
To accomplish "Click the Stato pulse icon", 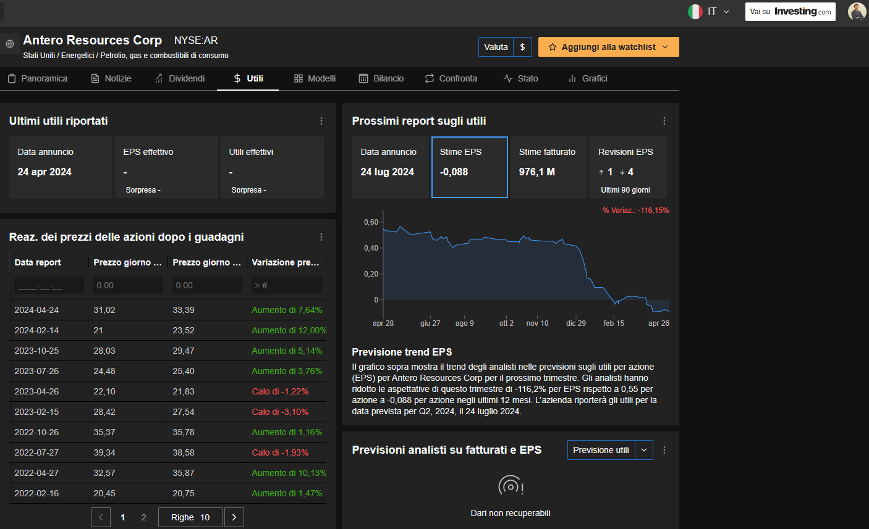I will pyautogui.click(x=508, y=78).
